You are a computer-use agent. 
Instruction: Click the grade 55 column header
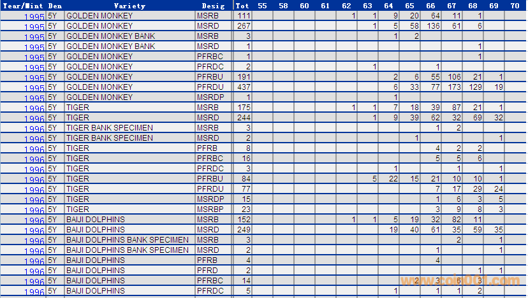tap(262, 6)
